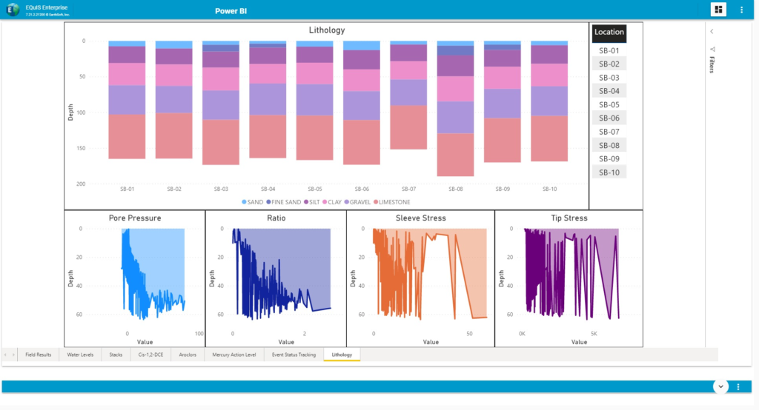
Task: Expand the bottom bar down-chevron button
Action: click(x=720, y=387)
